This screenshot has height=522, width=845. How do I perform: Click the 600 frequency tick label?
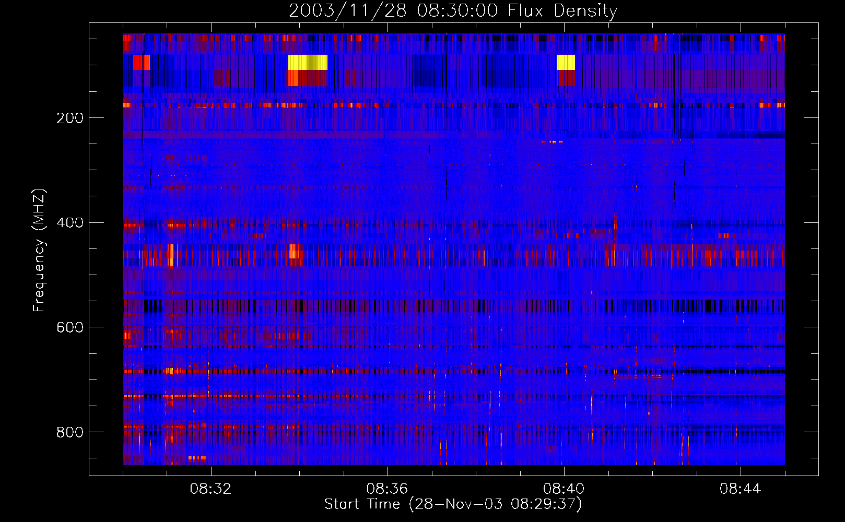(x=70, y=327)
